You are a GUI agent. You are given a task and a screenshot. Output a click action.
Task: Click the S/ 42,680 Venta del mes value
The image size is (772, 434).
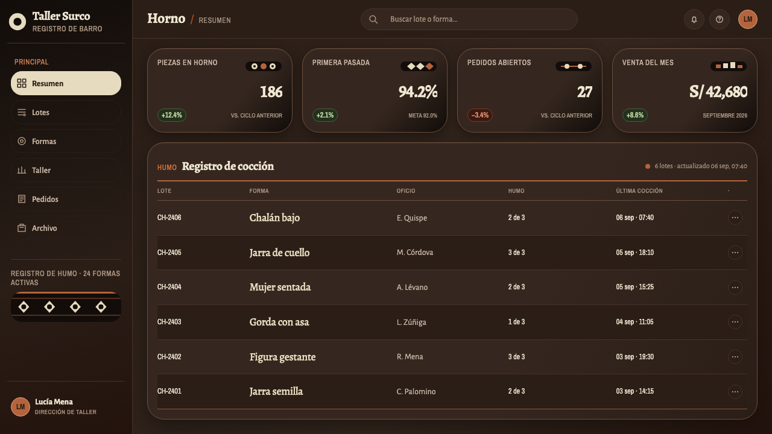point(718,92)
